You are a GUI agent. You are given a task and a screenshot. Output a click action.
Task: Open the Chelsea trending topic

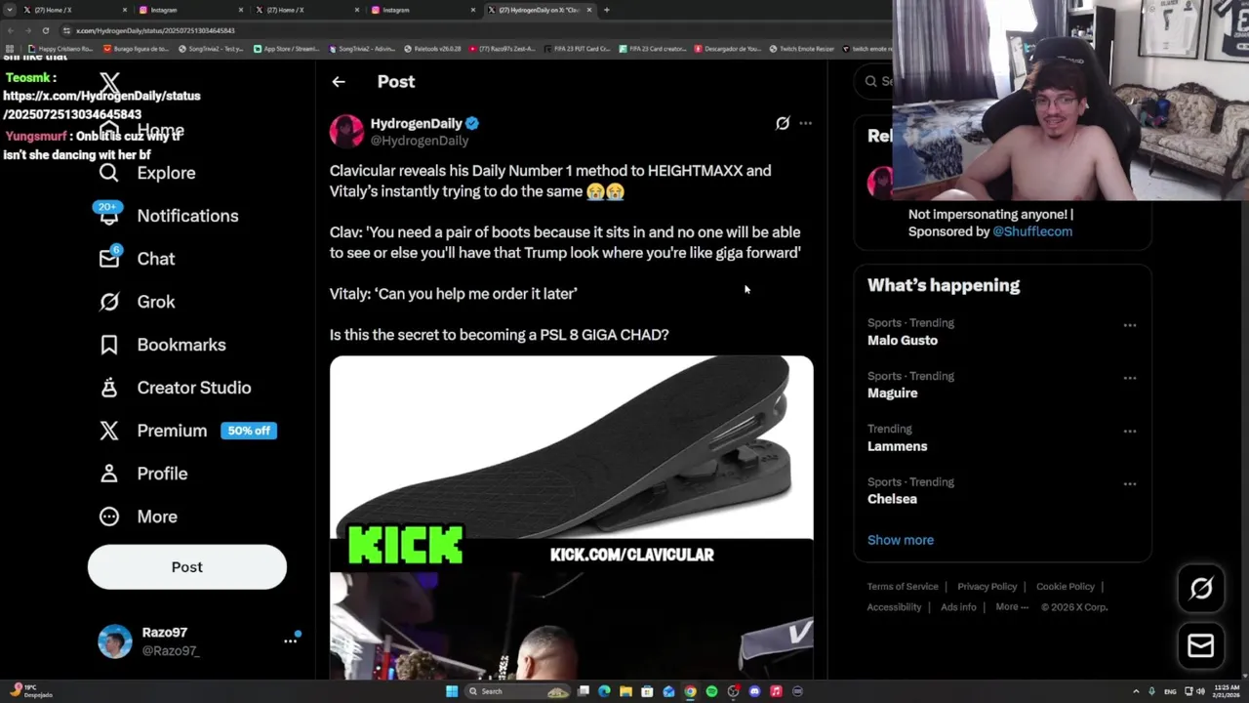[892, 499]
